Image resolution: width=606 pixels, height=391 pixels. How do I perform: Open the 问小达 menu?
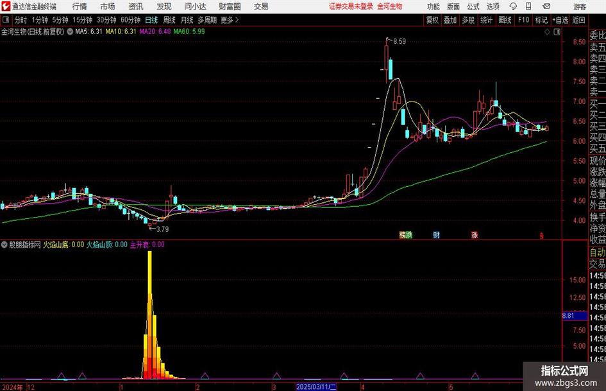point(195,6)
